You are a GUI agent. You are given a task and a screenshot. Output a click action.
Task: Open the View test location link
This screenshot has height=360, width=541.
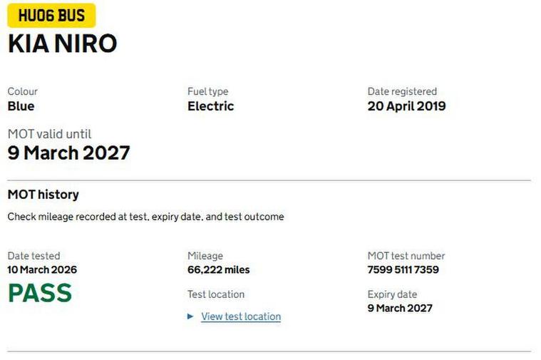click(x=241, y=317)
